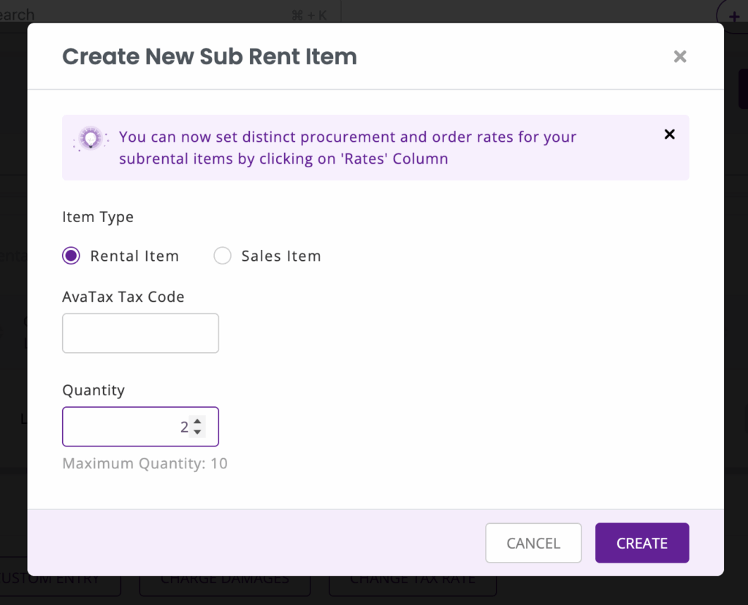Click the dialog title heading text
Image resolution: width=748 pixels, height=605 pixels.
[x=210, y=57]
